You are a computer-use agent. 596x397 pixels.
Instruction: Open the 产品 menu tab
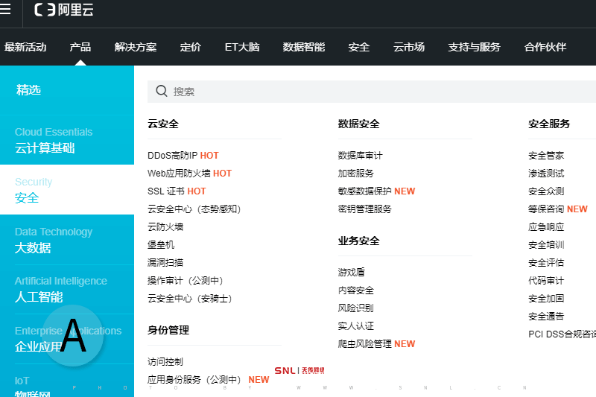(80, 47)
